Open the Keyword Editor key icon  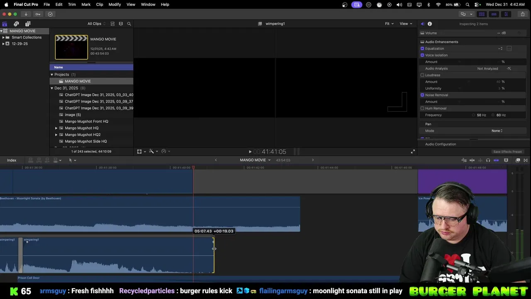[38, 14]
